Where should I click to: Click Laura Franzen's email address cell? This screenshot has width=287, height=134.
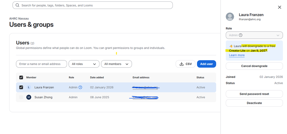coord(145,87)
